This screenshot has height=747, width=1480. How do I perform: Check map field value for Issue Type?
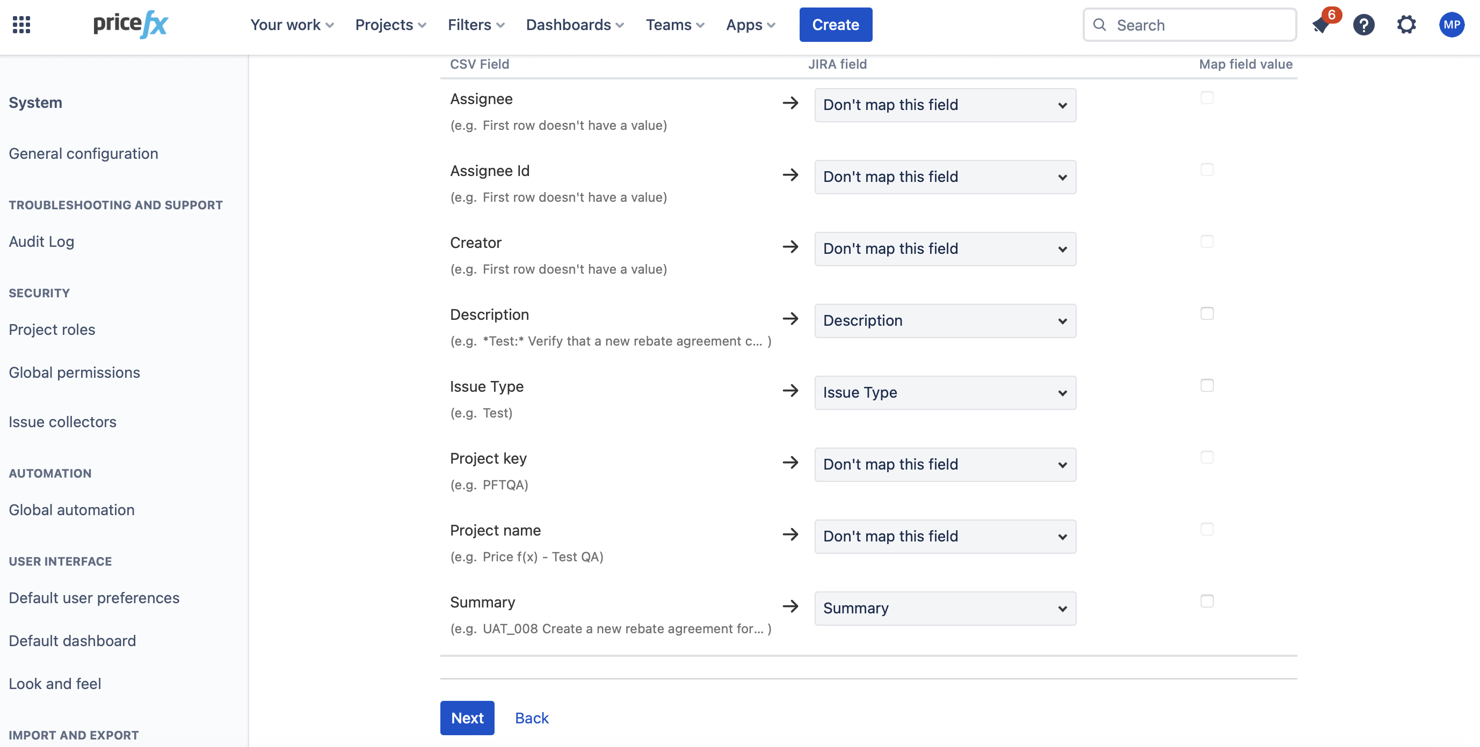tap(1207, 385)
